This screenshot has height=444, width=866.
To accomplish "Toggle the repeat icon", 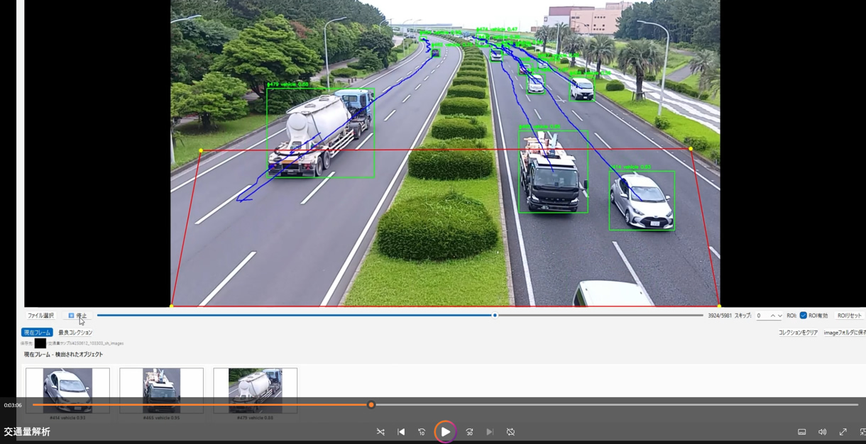I will [510, 432].
